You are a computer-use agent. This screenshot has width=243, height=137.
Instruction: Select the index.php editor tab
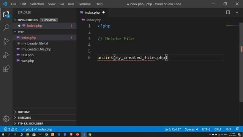click(x=92, y=13)
